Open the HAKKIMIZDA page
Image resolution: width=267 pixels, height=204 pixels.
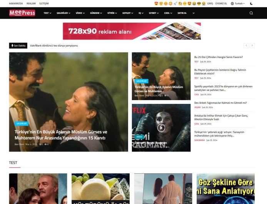tap(16, 3)
